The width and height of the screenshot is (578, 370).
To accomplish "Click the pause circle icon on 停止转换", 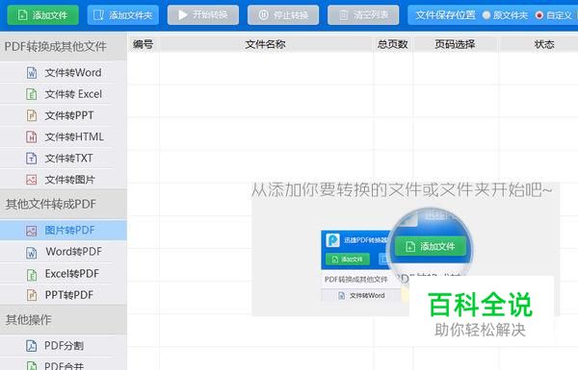I will point(263,15).
